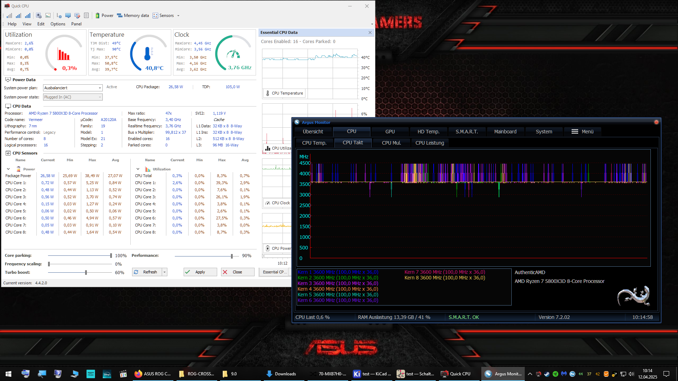This screenshot has height=381, width=678.
Task: Switch to the CPU Takt tab in Argus Monitor
Action: [x=353, y=143]
